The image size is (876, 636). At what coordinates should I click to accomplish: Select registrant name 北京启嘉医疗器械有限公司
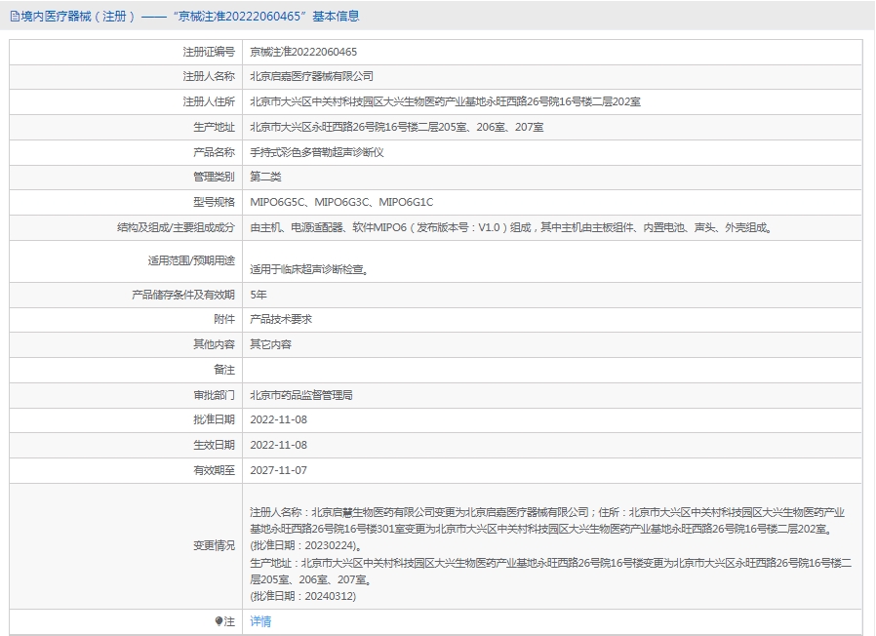311,76
